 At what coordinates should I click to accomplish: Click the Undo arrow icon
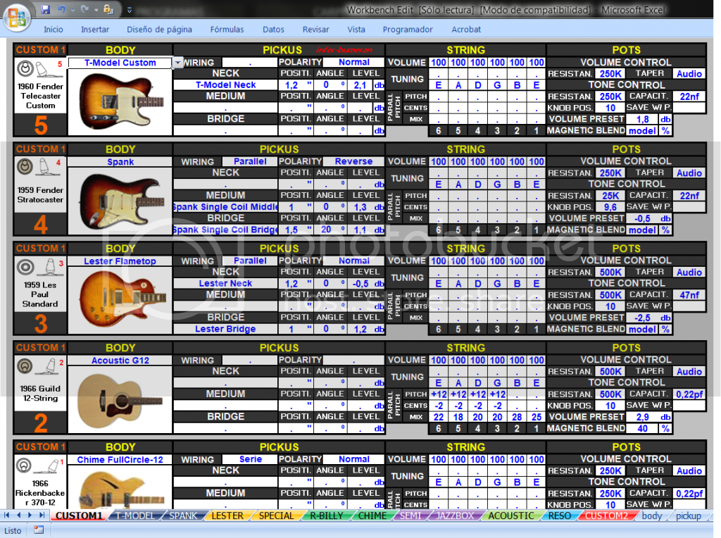click(x=61, y=10)
